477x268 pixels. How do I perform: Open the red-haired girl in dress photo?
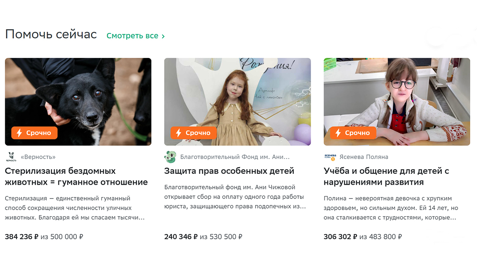click(x=238, y=102)
